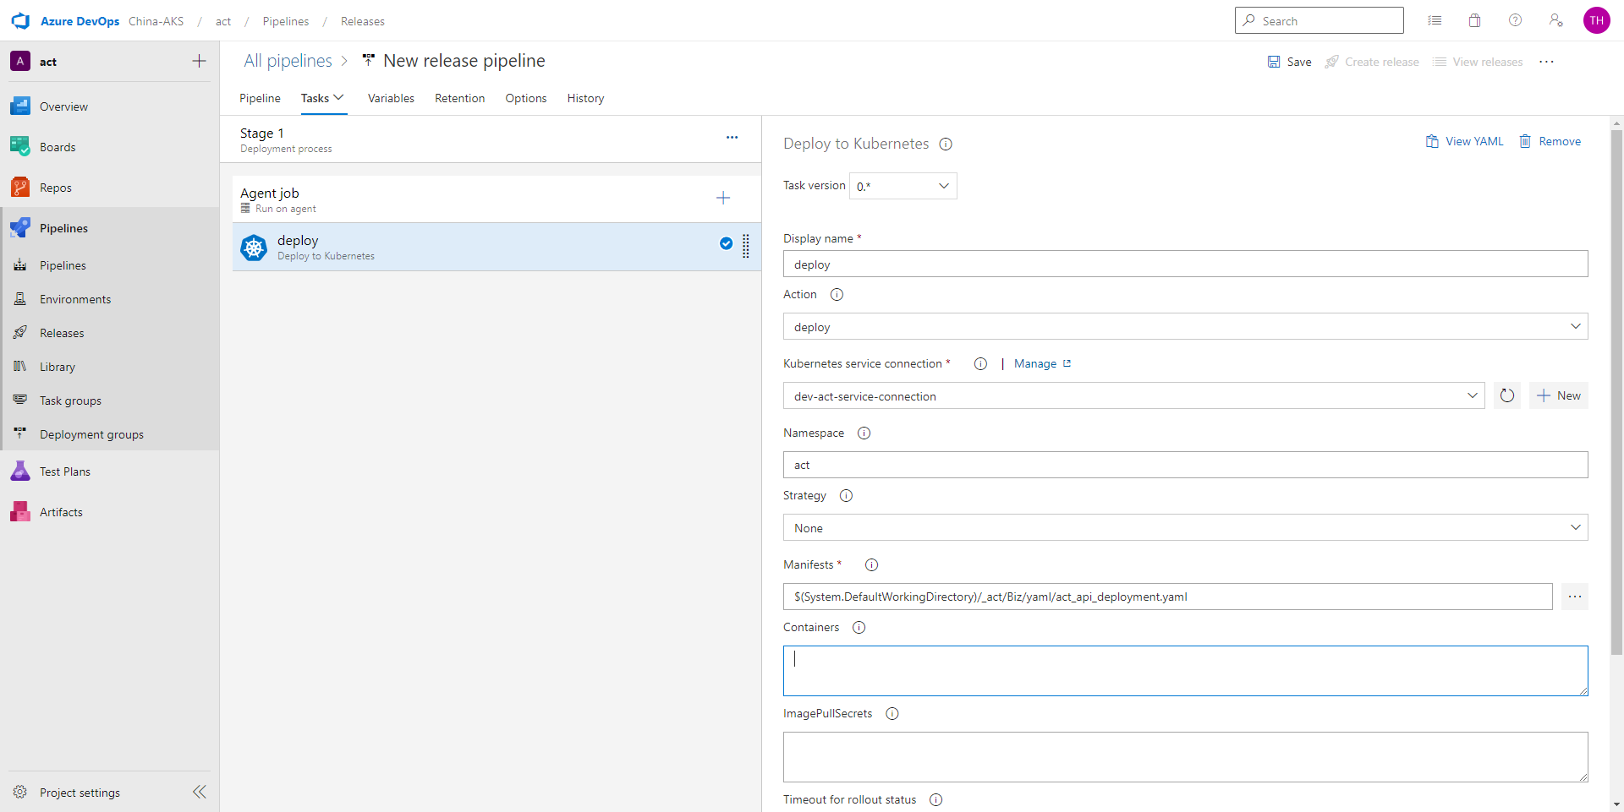The width and height of the screenshot is (1624, 812).
Task: Open the shopping bag marketplace icon
Action: (1474, 21)
